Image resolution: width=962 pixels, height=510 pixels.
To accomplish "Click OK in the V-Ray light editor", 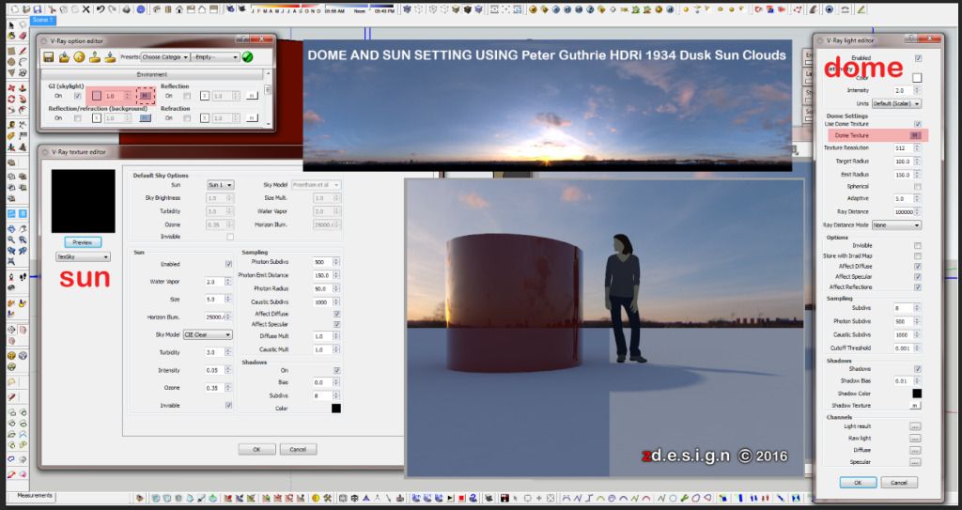I will click(x=858, y=483).
